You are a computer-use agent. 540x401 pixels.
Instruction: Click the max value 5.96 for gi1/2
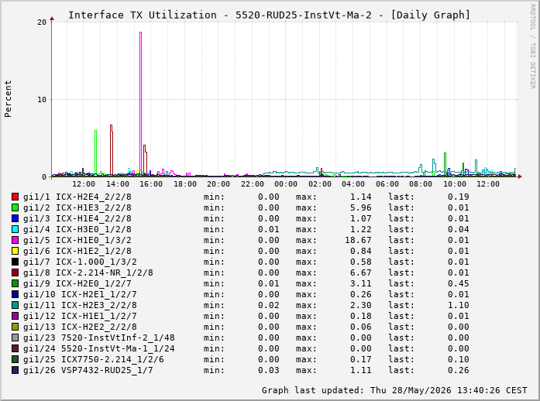(x=361, y=208)
